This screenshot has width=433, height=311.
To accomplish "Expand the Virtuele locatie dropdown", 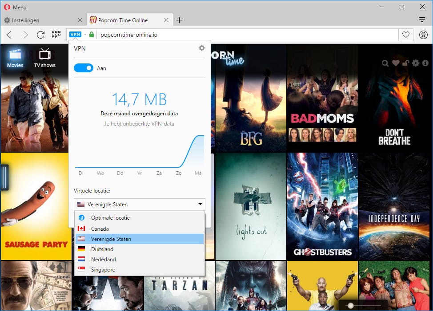I will (140, 205).
